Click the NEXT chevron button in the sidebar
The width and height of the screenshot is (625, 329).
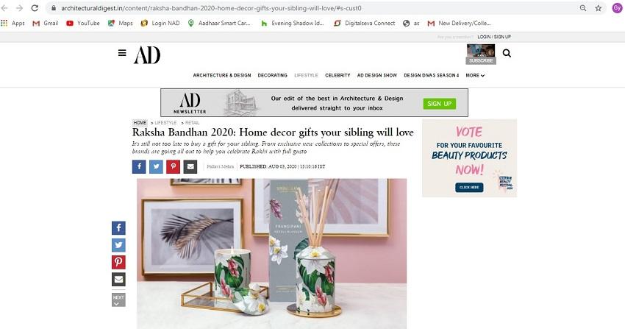118,300
